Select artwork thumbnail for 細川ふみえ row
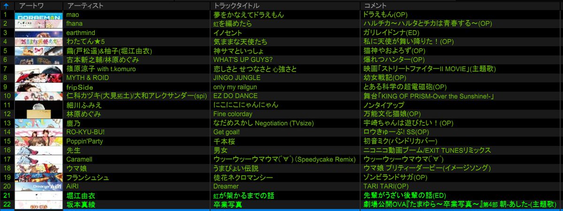The width and height of the screenshot is (563, 211). [39, 105]
